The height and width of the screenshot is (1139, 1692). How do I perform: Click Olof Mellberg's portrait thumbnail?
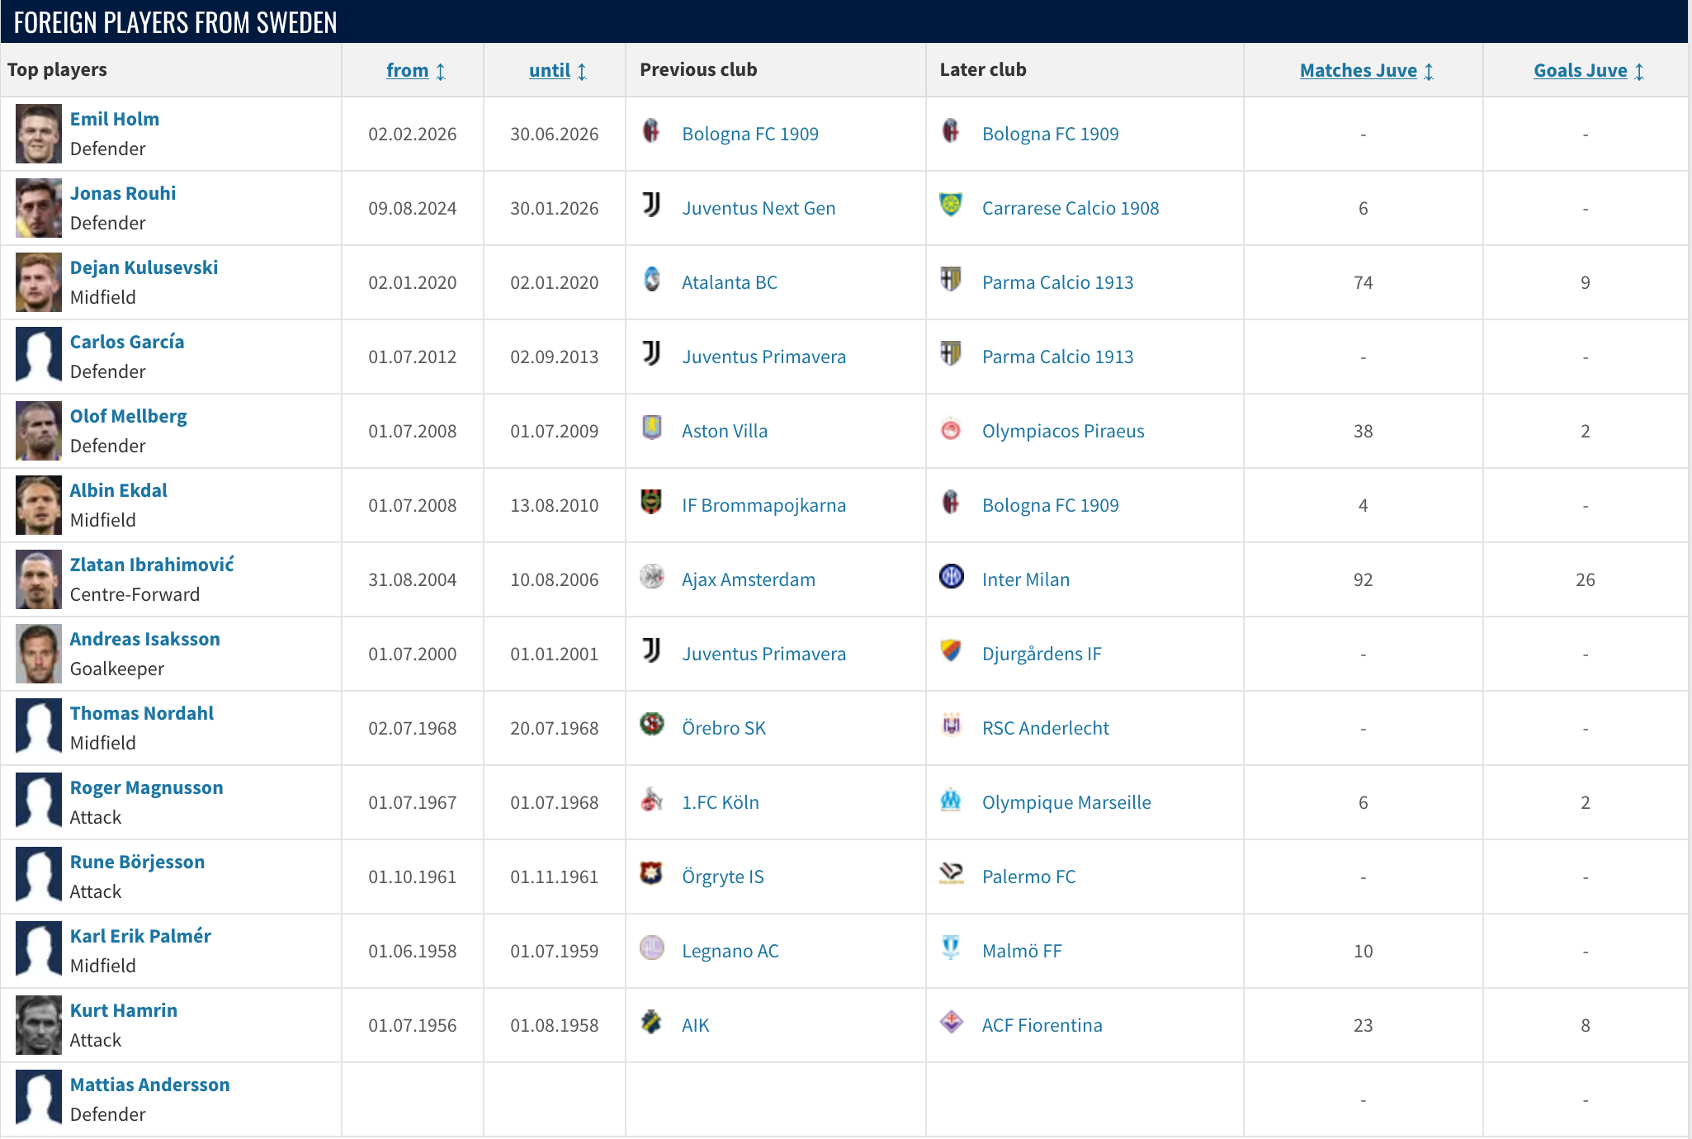[x=39, y=431]
